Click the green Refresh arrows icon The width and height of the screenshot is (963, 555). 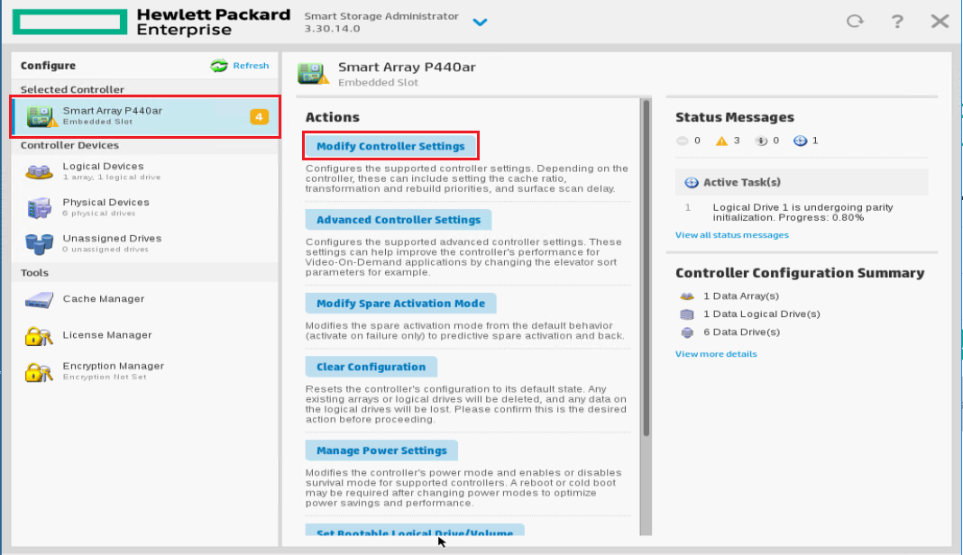coord(219,66)
